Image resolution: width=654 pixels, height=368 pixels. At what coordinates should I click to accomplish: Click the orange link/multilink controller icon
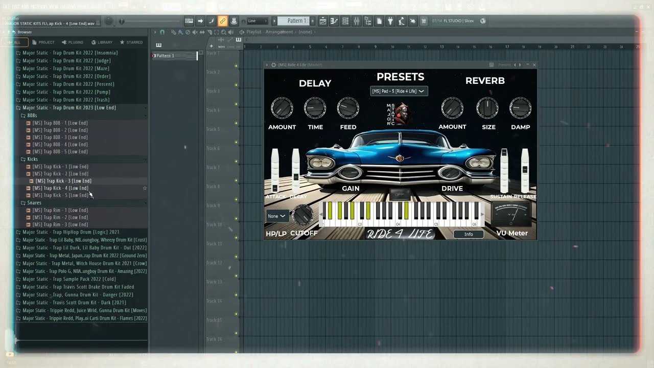tap(223, 21)
